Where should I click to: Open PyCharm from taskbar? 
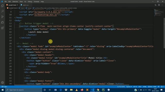(103, 90)
